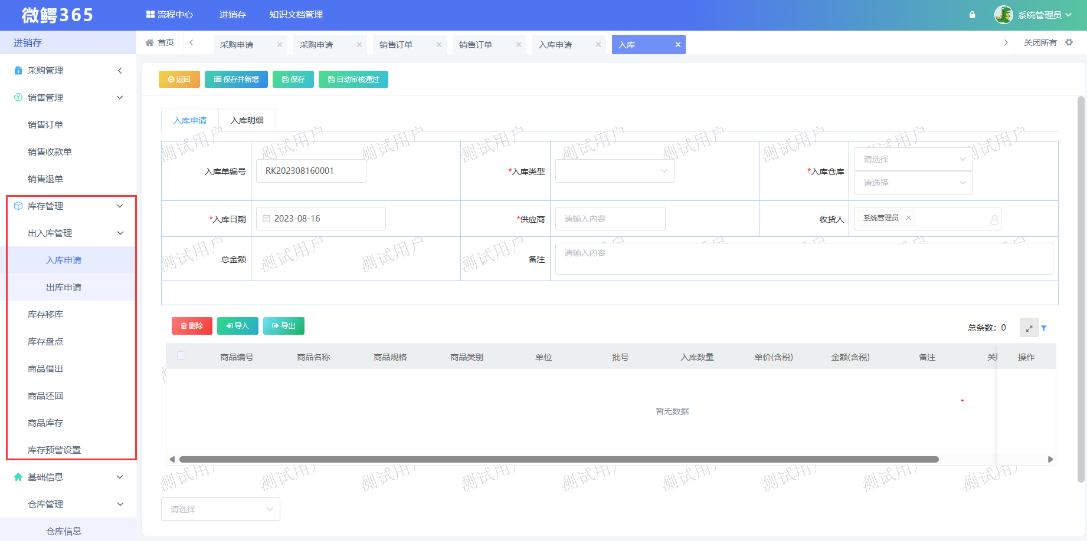This screenshot has width=1087, height=541.
Task: Click the lock screen icon in header
Action: (x=972, y=15)
